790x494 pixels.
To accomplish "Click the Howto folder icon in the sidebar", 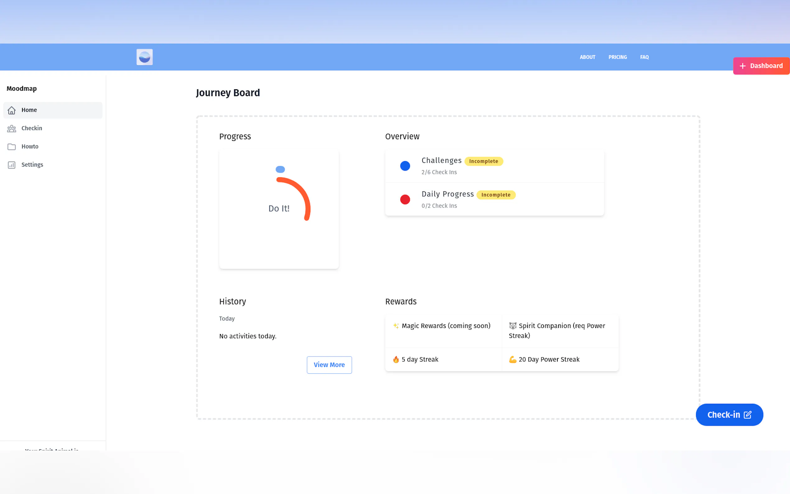I will (x=12, y=147).
